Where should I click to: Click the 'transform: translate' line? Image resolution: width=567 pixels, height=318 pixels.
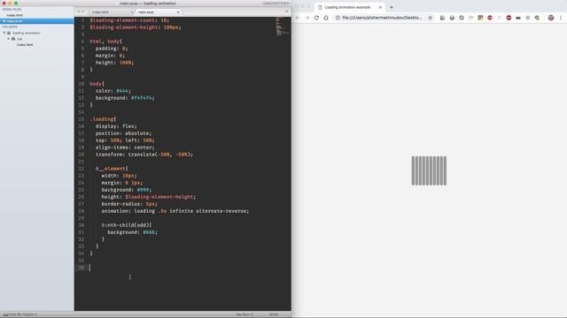coord(144,155)
